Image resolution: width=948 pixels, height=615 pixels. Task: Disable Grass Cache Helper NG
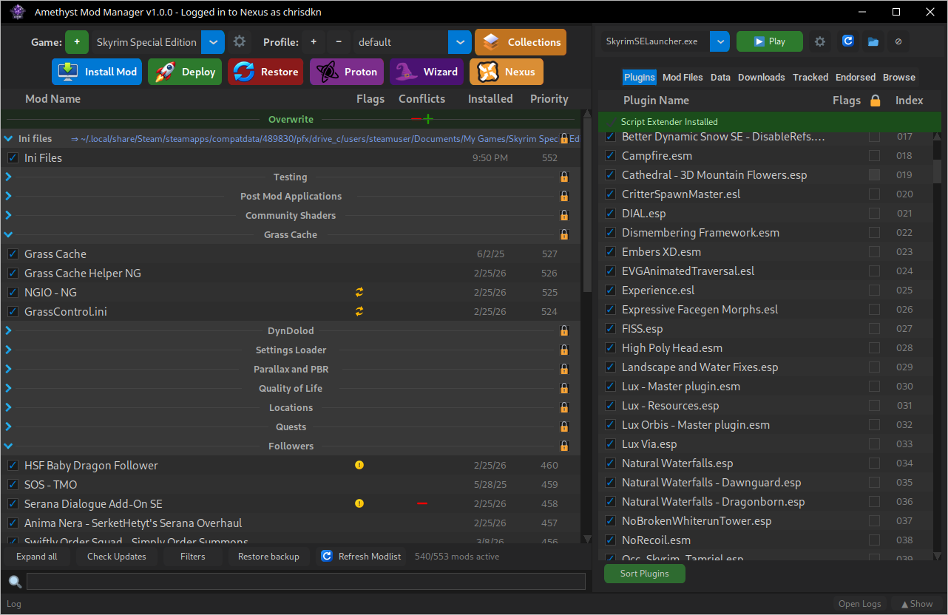coord(13,273)
